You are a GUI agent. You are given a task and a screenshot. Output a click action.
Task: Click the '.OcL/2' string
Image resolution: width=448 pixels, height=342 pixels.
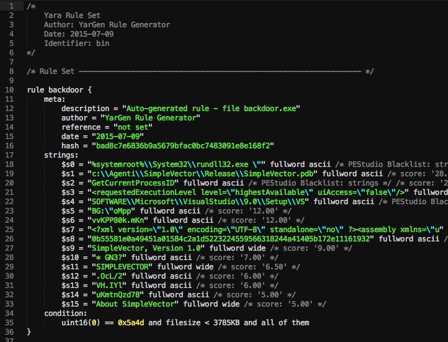tap(109, 276)
